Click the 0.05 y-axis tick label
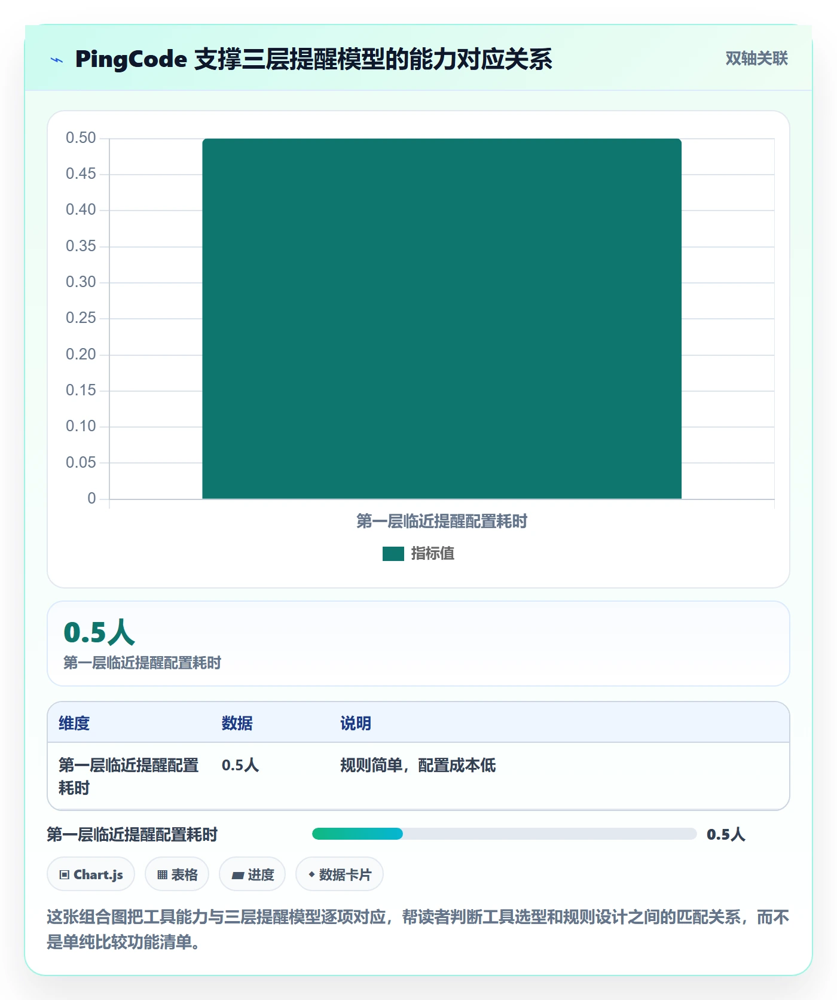 pyautogui.click(x=81, y=462)
